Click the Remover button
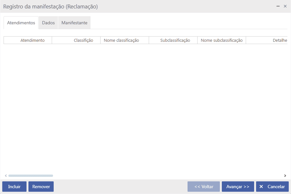This screenshot has width=291, height=194. click(x=41, y=187)
